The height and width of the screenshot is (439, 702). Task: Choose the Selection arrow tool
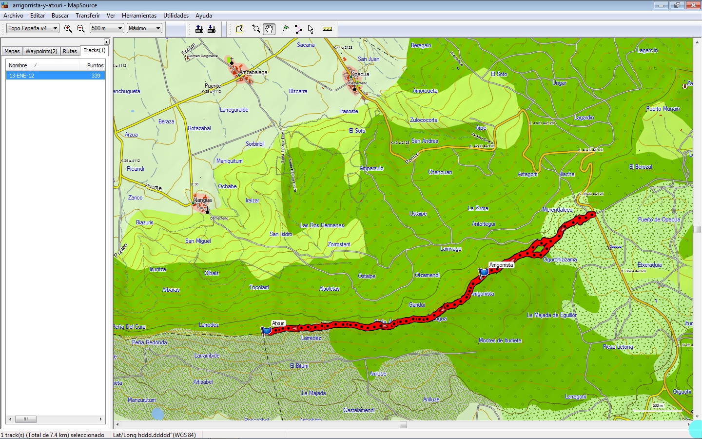(x=311, y=29)
